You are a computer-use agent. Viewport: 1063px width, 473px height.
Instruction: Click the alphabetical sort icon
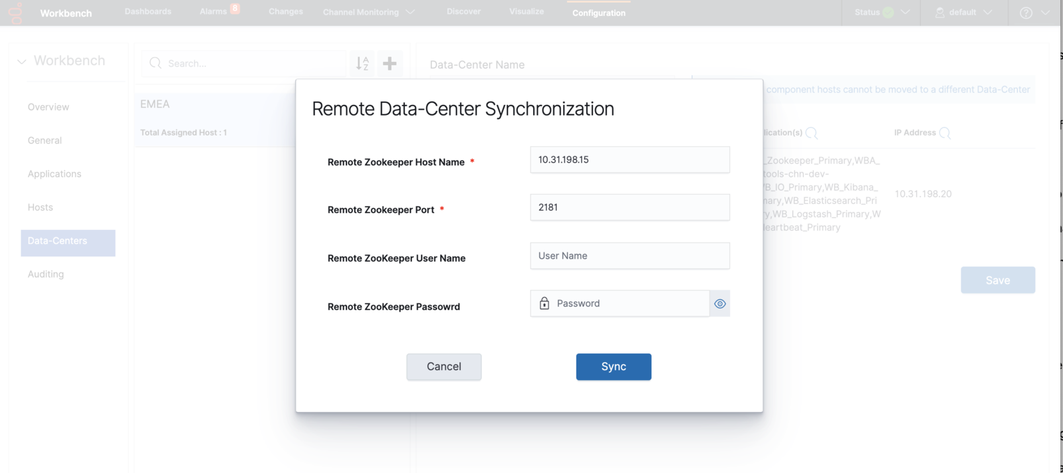tap(362, 63)
